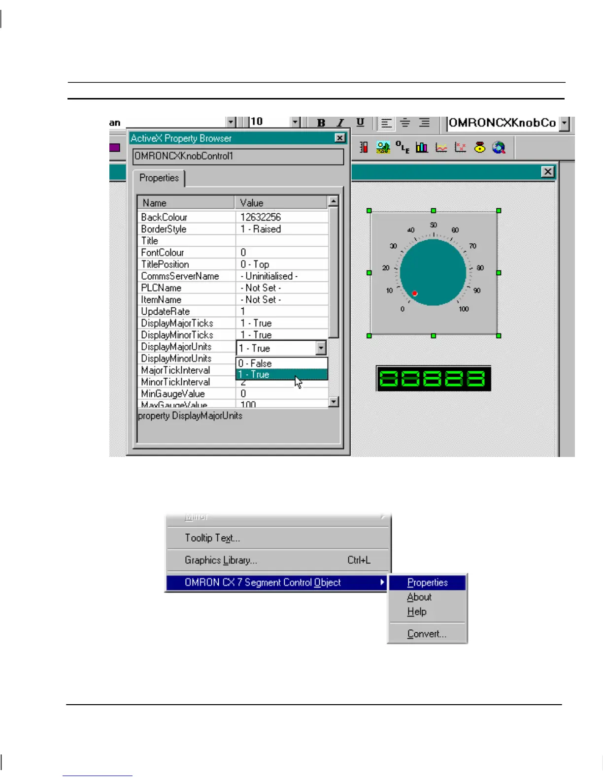The image size is (603, 780).
Task: Select the ItemName property name
Action: point(161,300)
